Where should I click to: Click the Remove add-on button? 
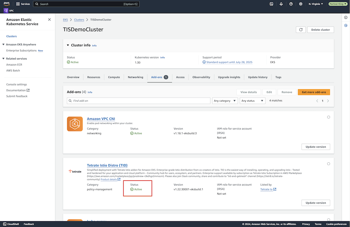tap(287, 92)
